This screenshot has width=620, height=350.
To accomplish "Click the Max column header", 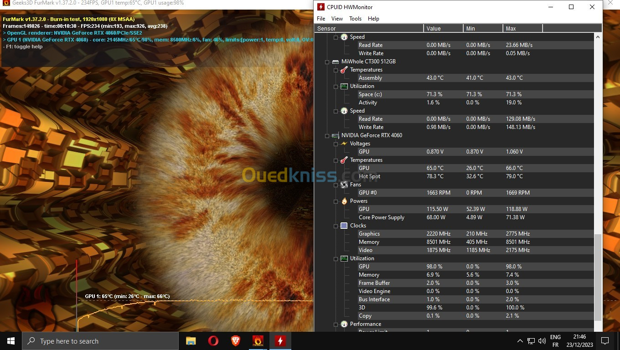I will 523,28.
